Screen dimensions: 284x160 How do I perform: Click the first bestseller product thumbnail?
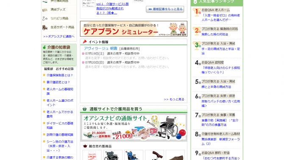(92, 155)
